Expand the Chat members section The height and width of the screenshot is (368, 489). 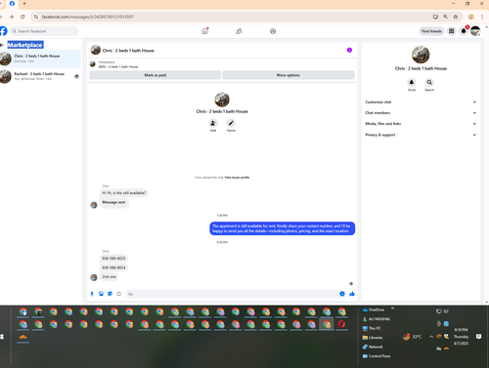(421, 113)
